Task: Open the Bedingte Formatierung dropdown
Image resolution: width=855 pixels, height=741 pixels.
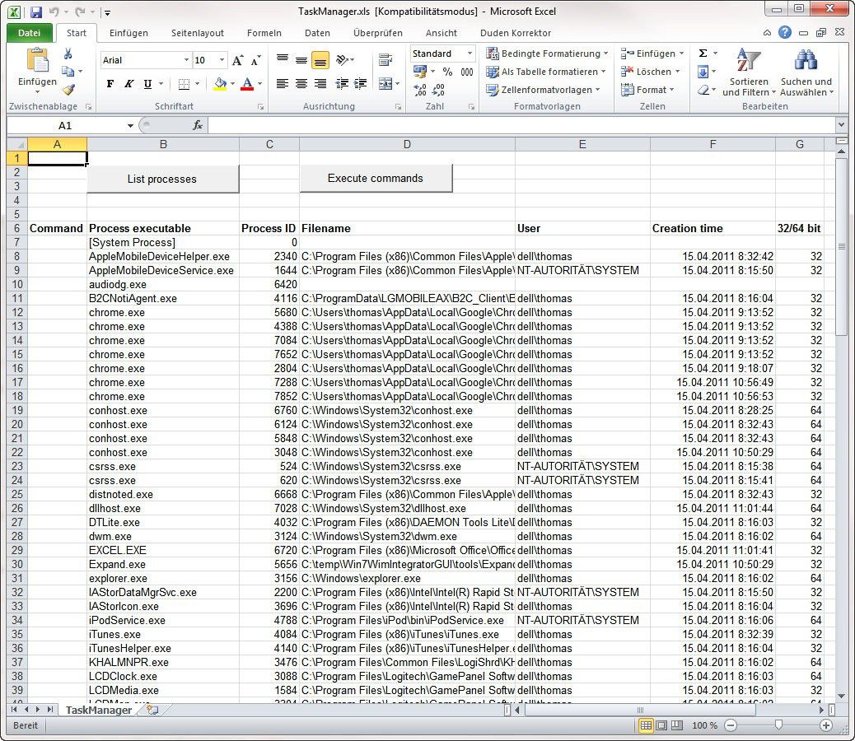Action: (x=547, y=54)
